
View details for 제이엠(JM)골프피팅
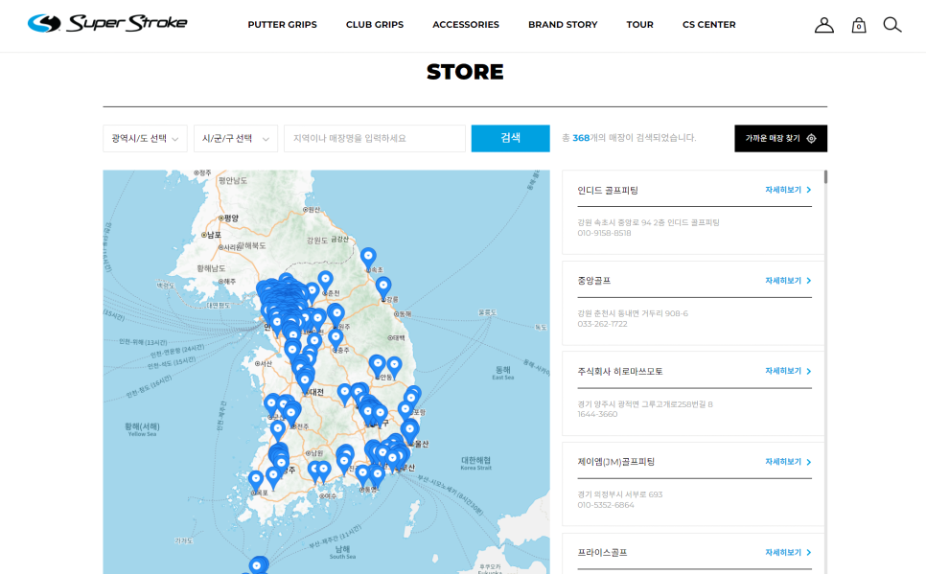click(788, 462)
